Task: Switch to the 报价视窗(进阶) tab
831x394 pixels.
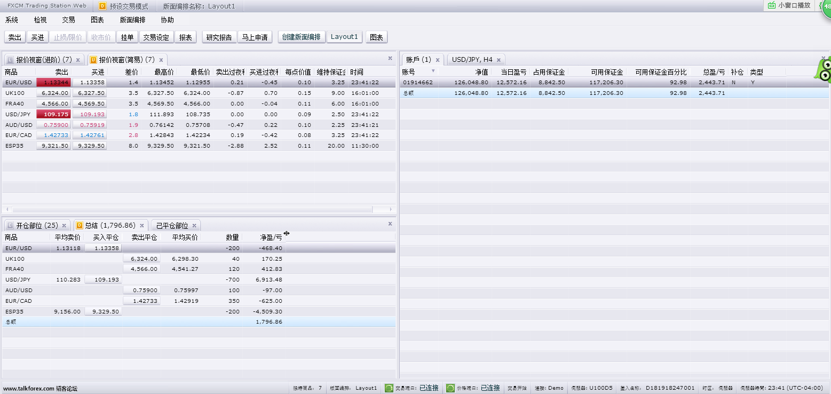Action: coord(44,60)
